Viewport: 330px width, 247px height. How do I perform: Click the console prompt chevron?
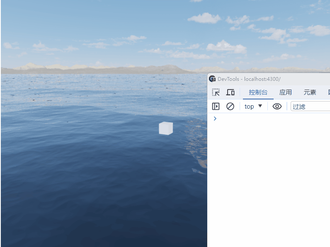click(x=215, y=119)
